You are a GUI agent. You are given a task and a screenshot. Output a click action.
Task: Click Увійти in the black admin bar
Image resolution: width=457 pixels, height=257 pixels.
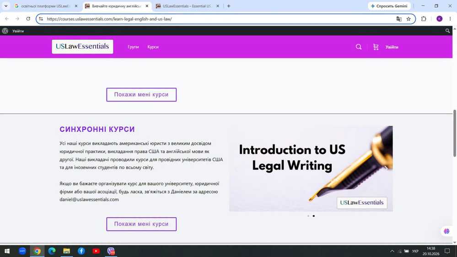coord(18,31)
